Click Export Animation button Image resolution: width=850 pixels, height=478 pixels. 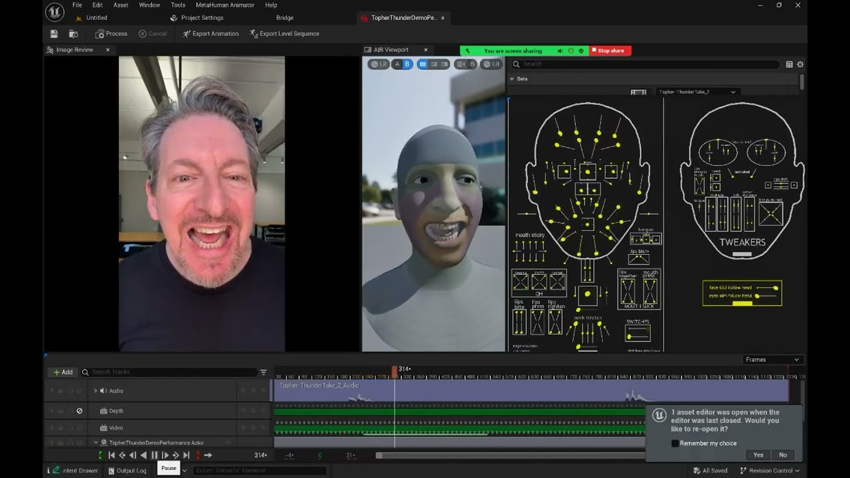pyautogui.click(x=211, y=34)
